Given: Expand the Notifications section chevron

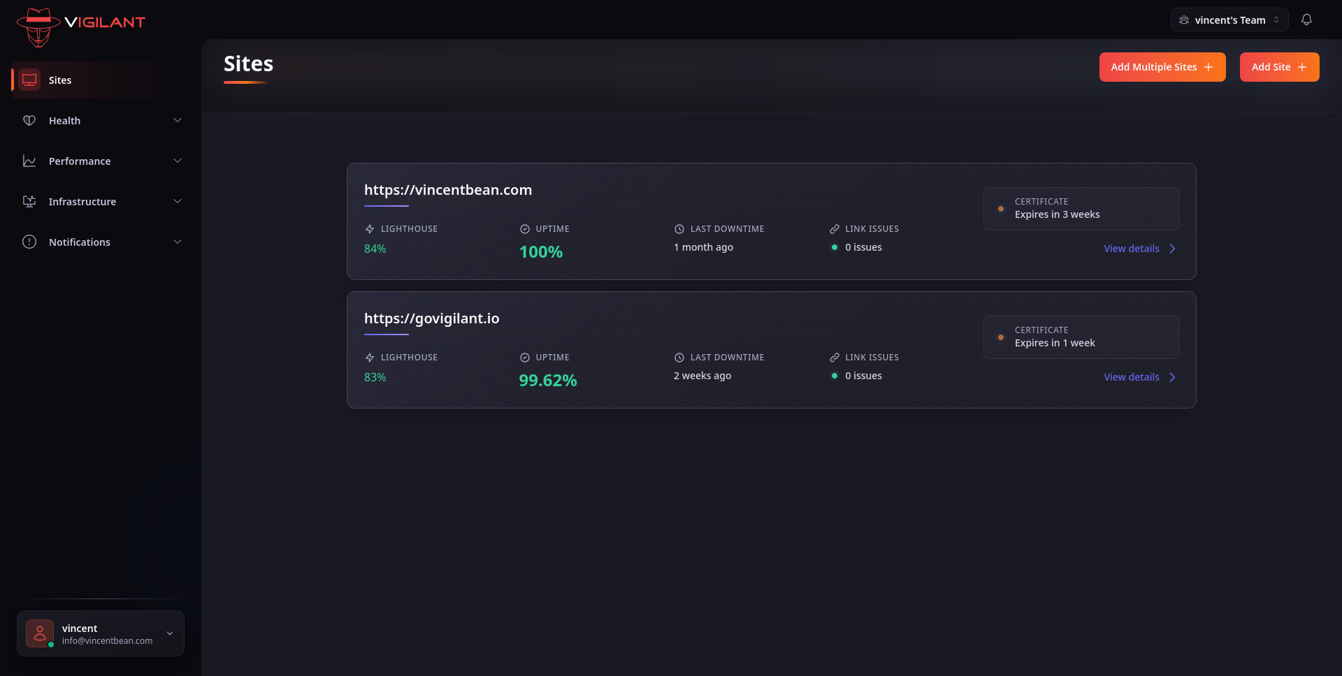Looking at the screenshot, I should click(x=178, y=242).
